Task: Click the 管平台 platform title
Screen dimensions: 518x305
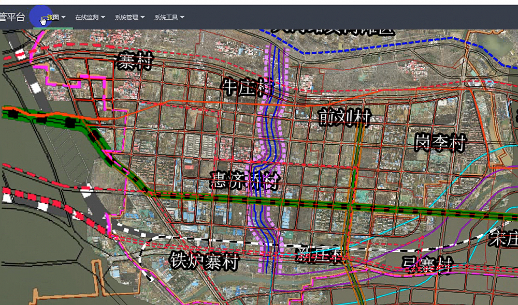Action: point(12,17)
